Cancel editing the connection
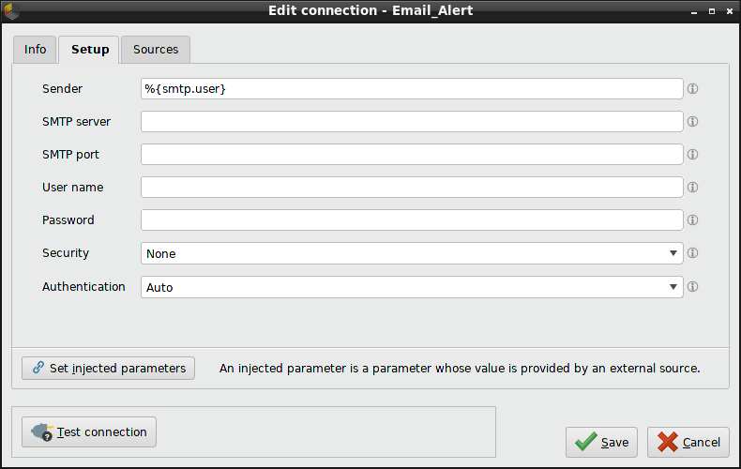This screenshot has height=469, width=741. point(688,443)
